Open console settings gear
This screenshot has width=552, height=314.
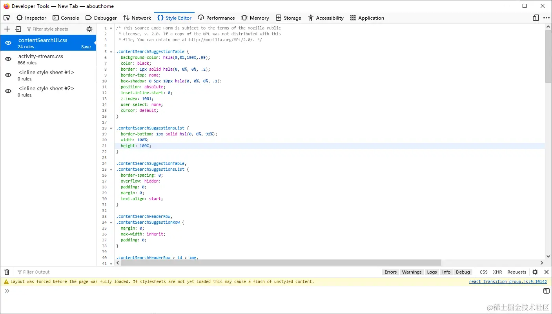(x=535, y=272)
